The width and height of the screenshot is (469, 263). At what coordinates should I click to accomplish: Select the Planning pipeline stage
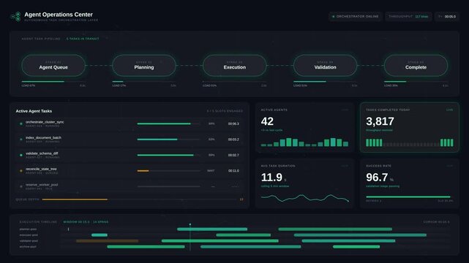click(x=144, y=65)
